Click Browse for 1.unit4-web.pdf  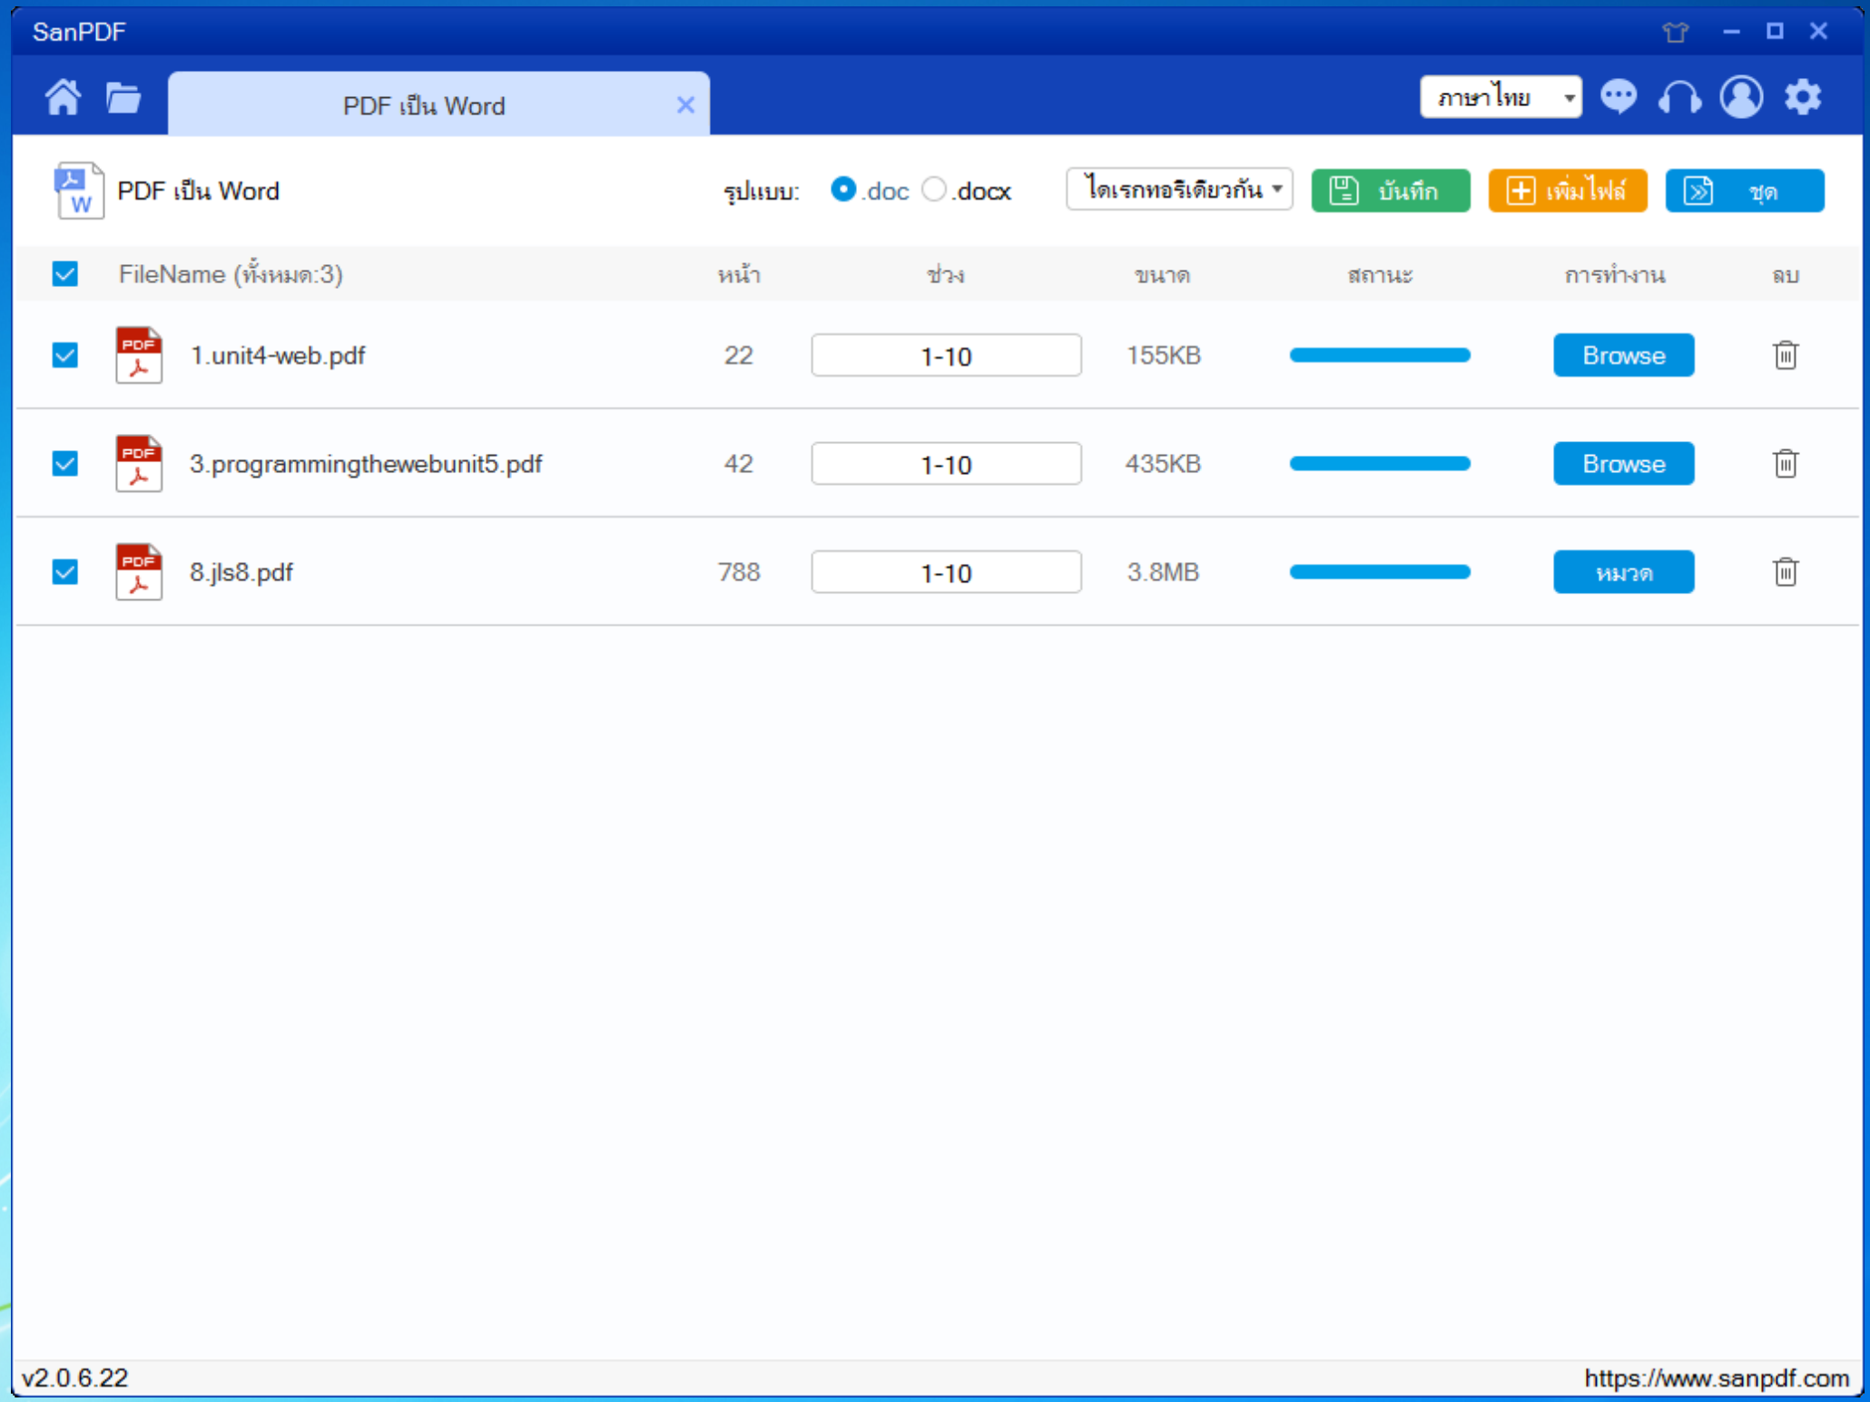1622,355
